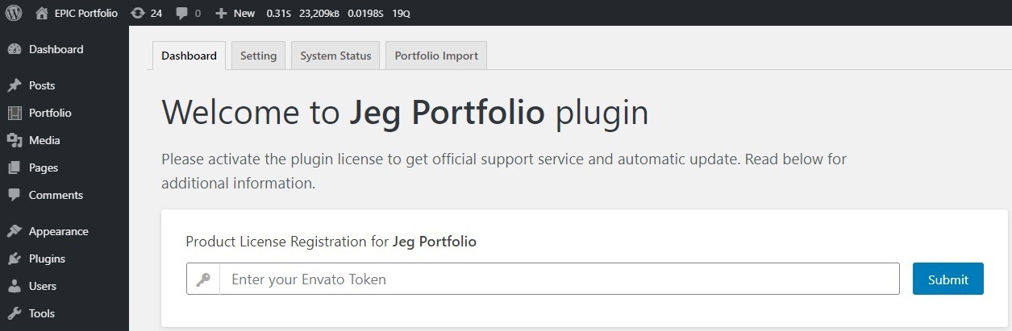Screen dimensions: 1012x331
Task: Go to Posts in sidebar
Action: point(42,85)
